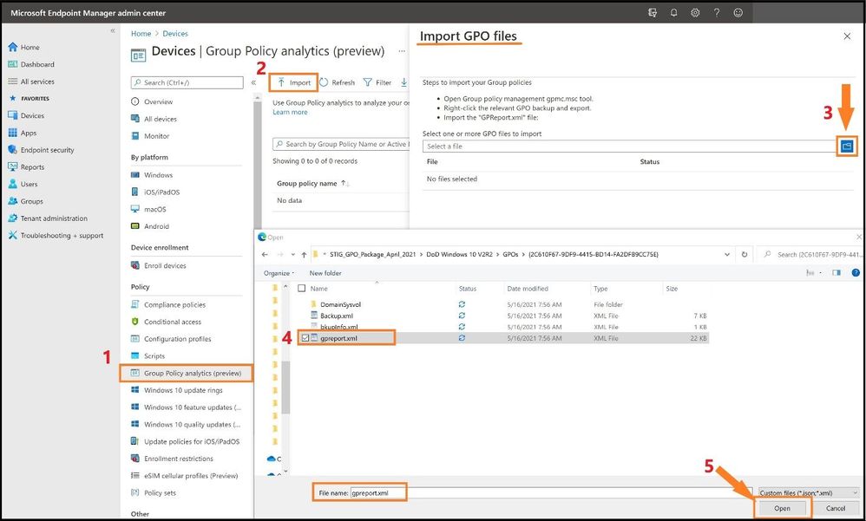Click Filter in the analytics toolbar
The image size is (866, 521).
377,82
